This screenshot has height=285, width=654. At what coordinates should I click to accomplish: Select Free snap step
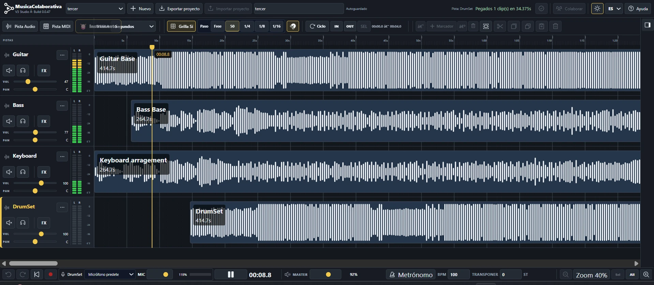point(218,26)
